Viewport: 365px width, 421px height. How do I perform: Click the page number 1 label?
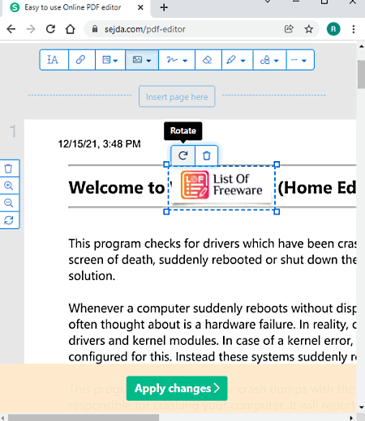[x=13, y=131]
